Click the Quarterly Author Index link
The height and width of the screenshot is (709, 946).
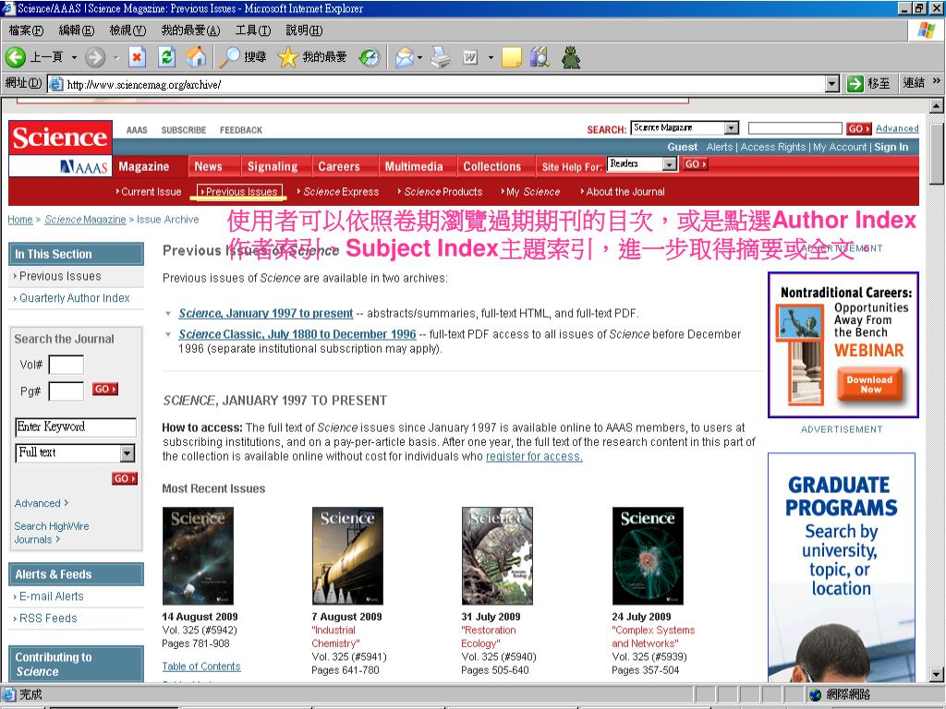click(x=74, y=298)
